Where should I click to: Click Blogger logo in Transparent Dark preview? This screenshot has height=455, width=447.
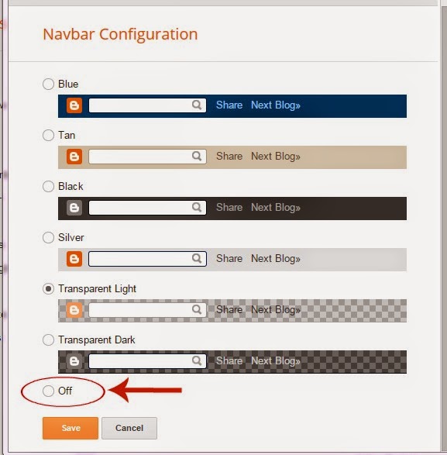click(x=74, y=361)
